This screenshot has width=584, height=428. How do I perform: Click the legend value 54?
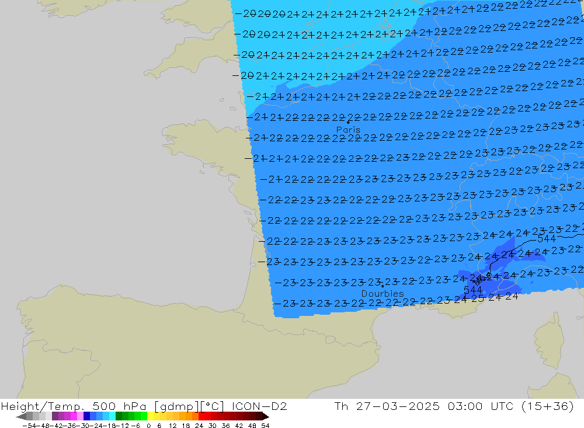click(x=265, y=426)
